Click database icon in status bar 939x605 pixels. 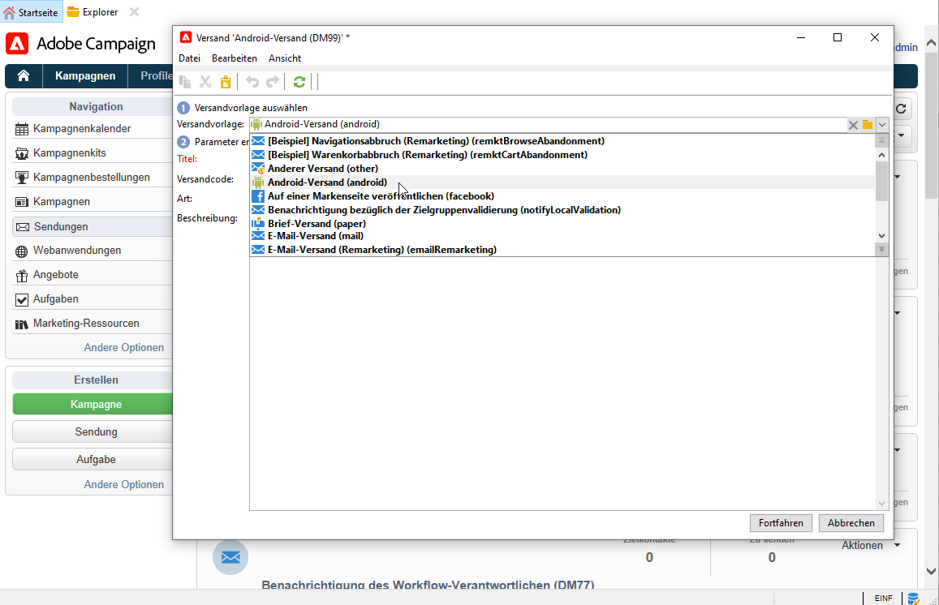tap(913, 598)
